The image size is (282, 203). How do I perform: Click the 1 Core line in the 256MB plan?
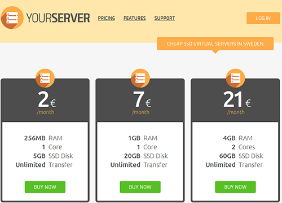52,147
